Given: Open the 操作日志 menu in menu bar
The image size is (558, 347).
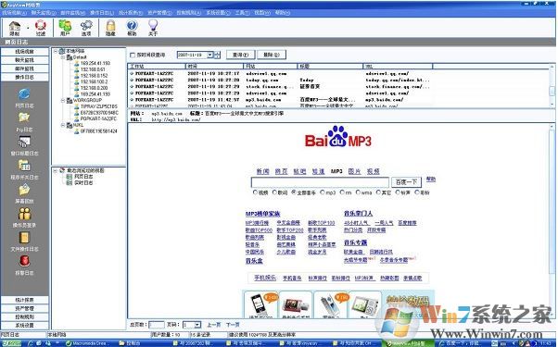Looking at the screenshot, I should pyautogui.click(x=101, y=13).
